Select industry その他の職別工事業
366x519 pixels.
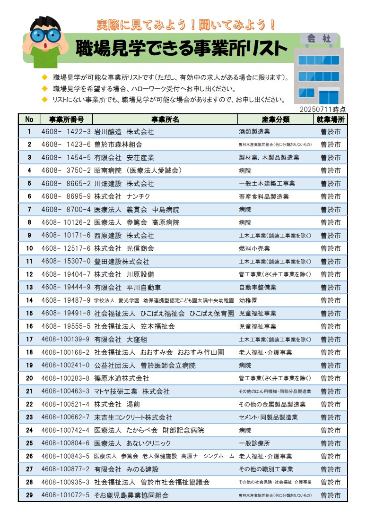[266, 469]
